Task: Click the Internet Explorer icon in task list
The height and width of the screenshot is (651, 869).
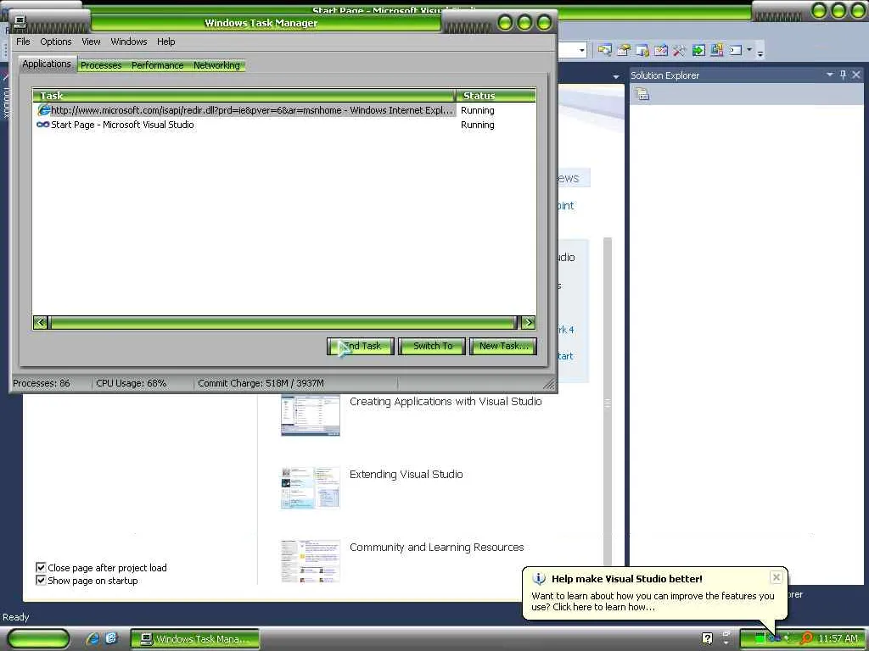Action: coord(43,110)
